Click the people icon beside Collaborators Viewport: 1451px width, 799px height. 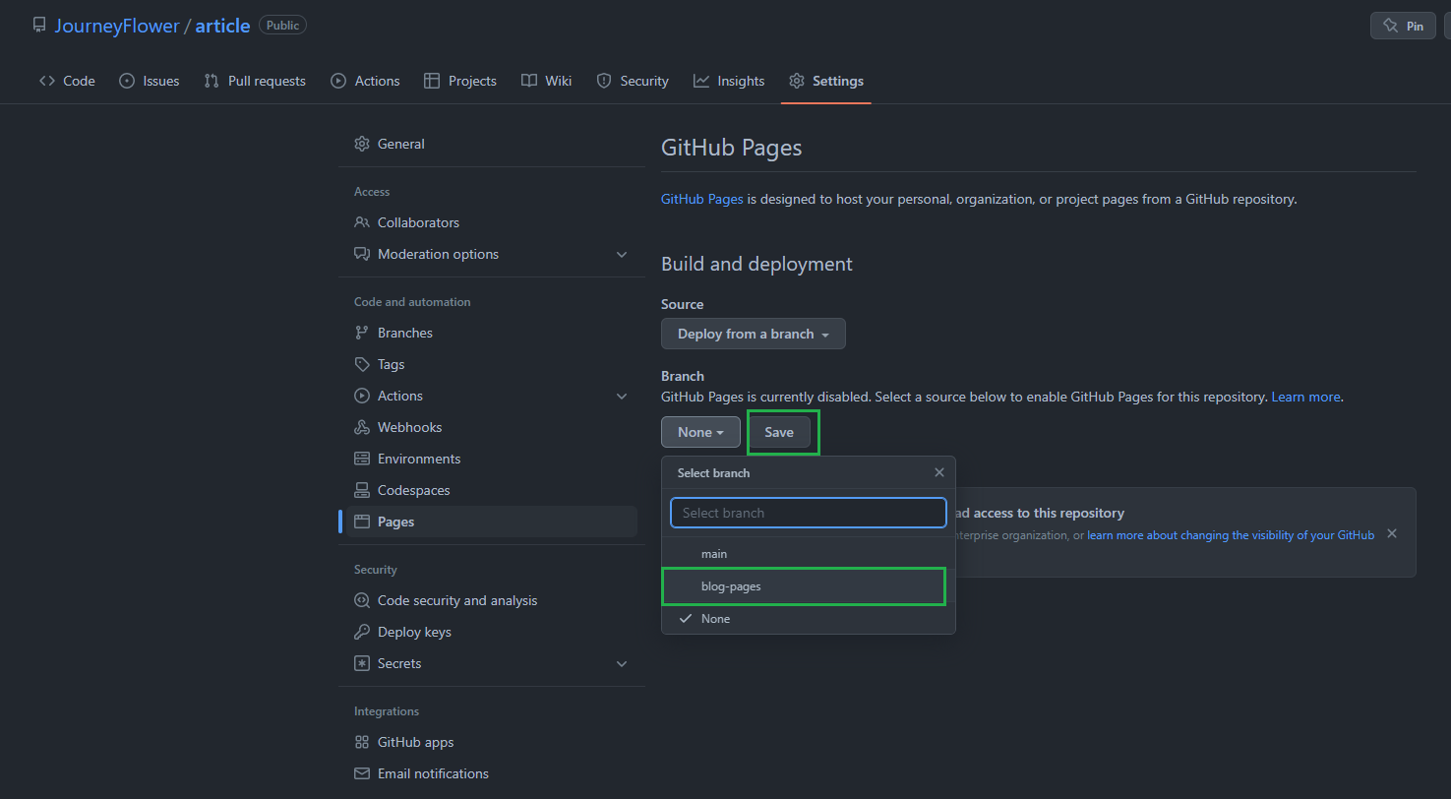pyautogui.click(x=362, y=222)
